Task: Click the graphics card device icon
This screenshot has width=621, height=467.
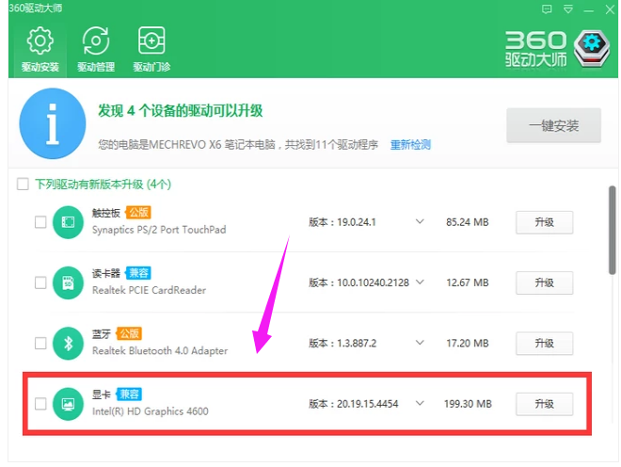Action: [x=68, y=404]
